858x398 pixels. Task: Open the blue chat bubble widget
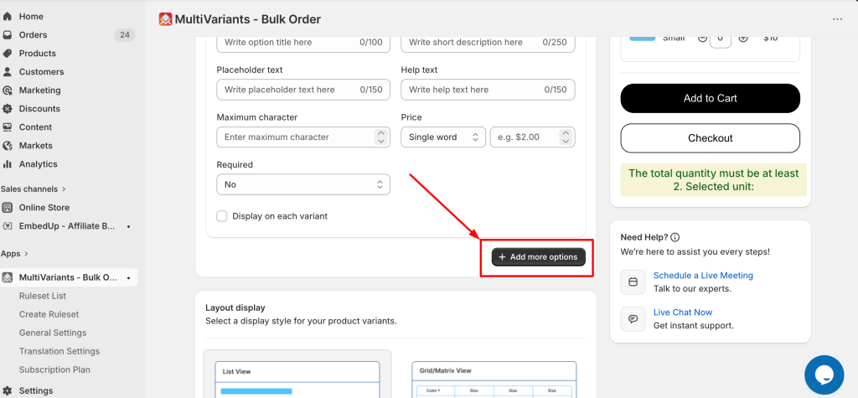pyautogui.click(x=824, y=375)
